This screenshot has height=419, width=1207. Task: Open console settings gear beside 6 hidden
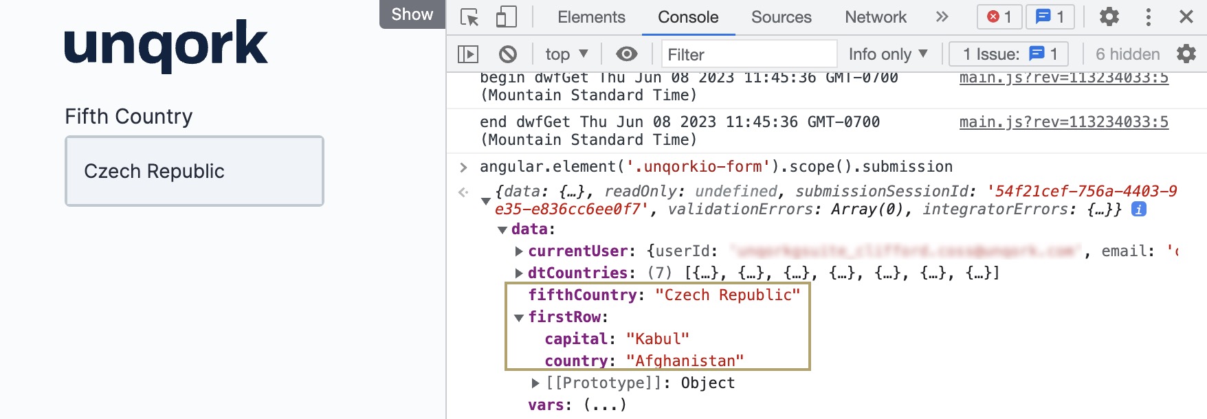tap(1186, 54)
